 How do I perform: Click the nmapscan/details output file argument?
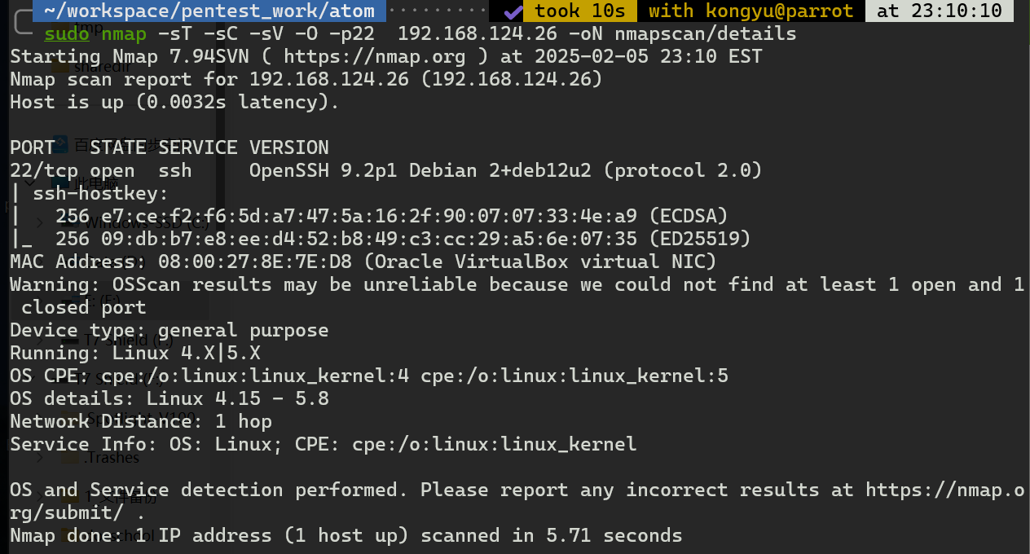tap(704, 34)
